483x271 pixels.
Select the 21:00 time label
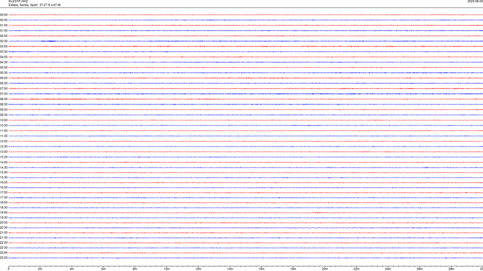(4, 232)
